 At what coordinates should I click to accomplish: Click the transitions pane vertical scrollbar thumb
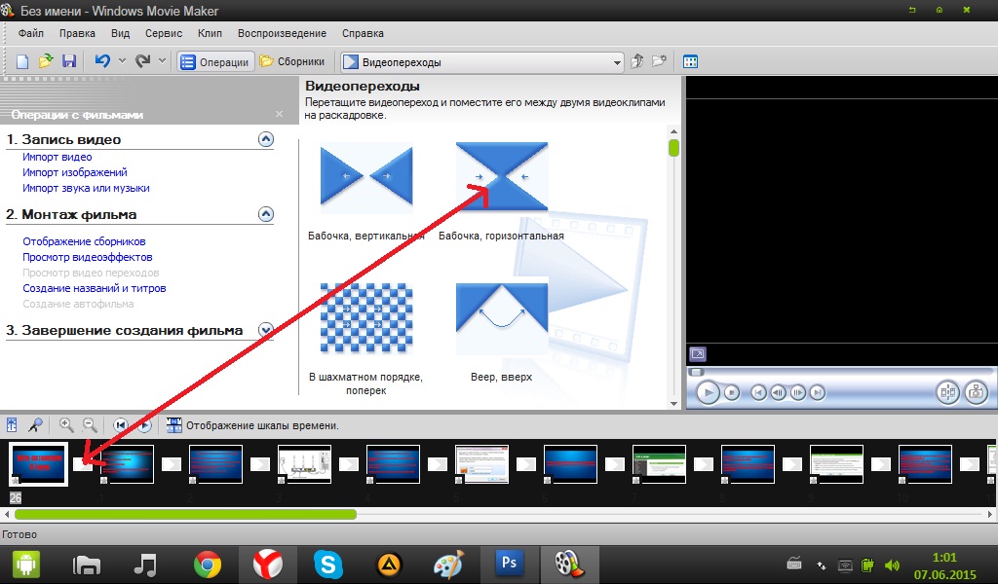673,148
